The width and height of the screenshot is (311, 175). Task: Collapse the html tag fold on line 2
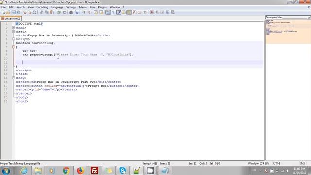pyautogui.click(x=14, y=28)
